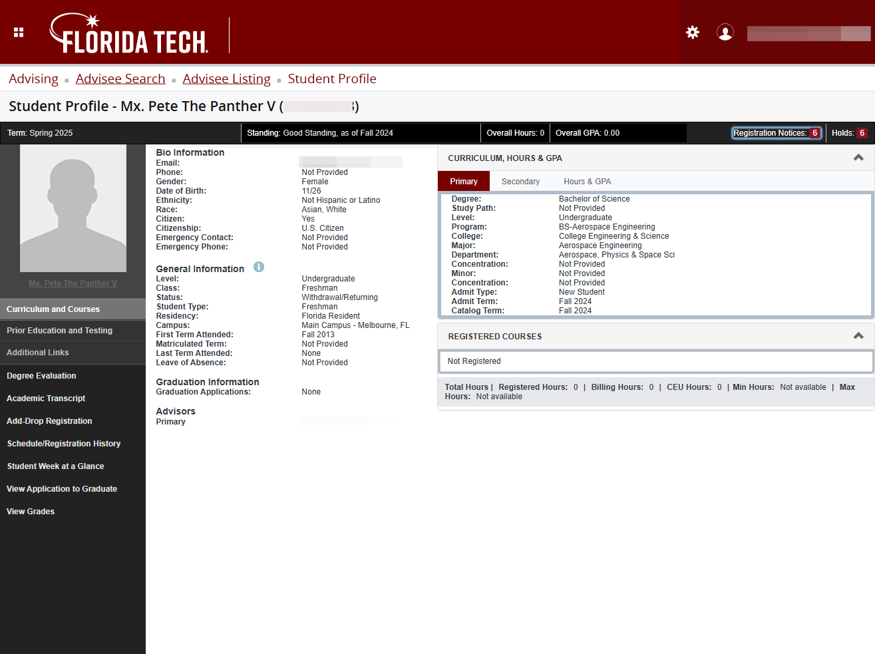This screenshot has height=654, width=875.
Task: Open the grid menu icon
Action: coord(19,32)
